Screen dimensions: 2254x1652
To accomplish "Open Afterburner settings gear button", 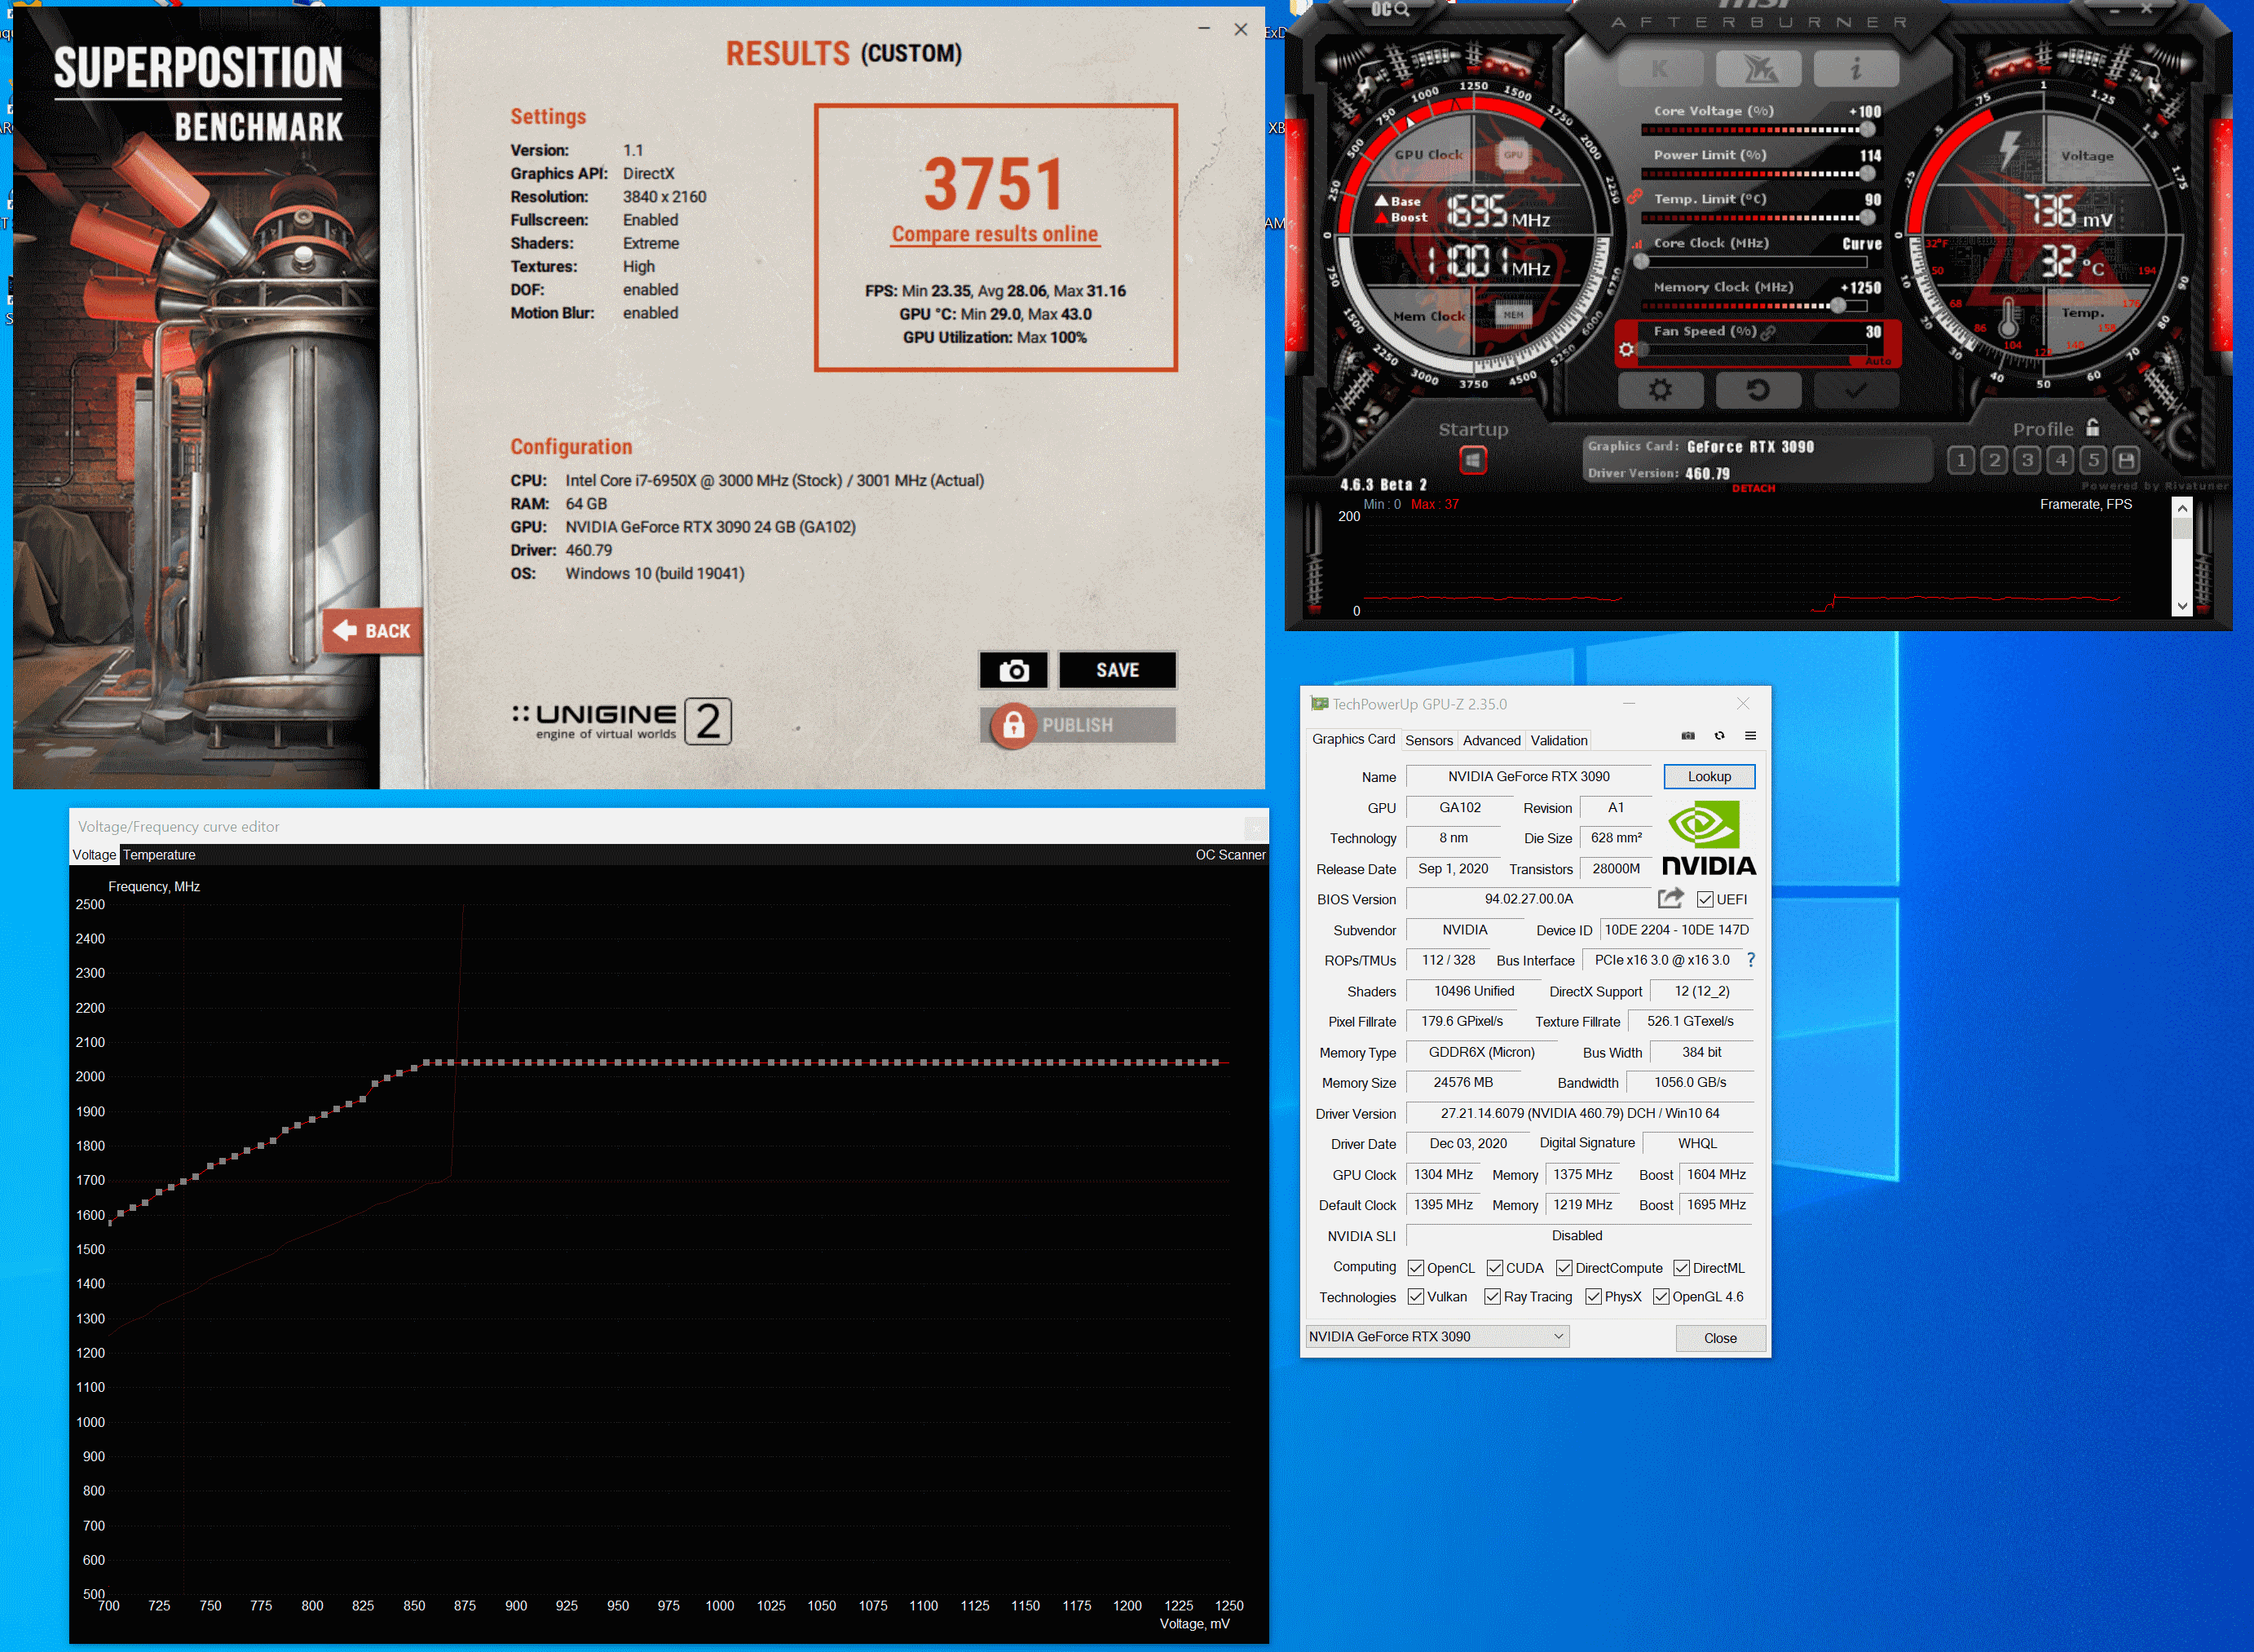I will 1659,390.
